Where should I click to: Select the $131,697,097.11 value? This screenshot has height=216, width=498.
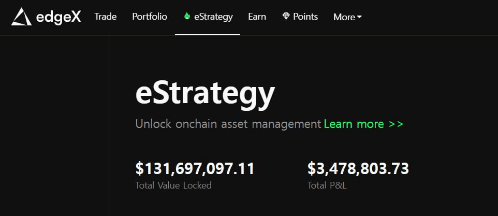coord(195,168)
